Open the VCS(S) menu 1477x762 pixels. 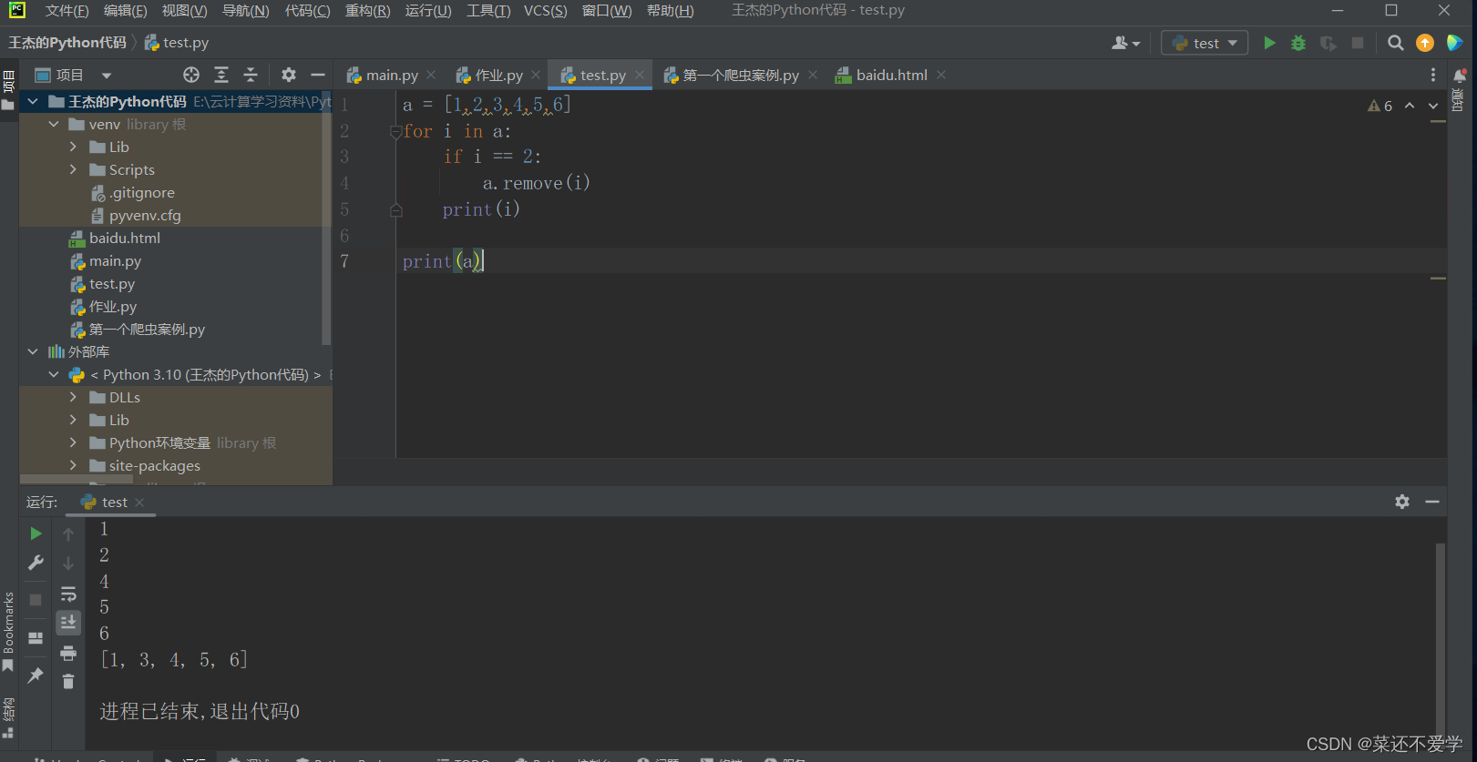click(545, 11)
